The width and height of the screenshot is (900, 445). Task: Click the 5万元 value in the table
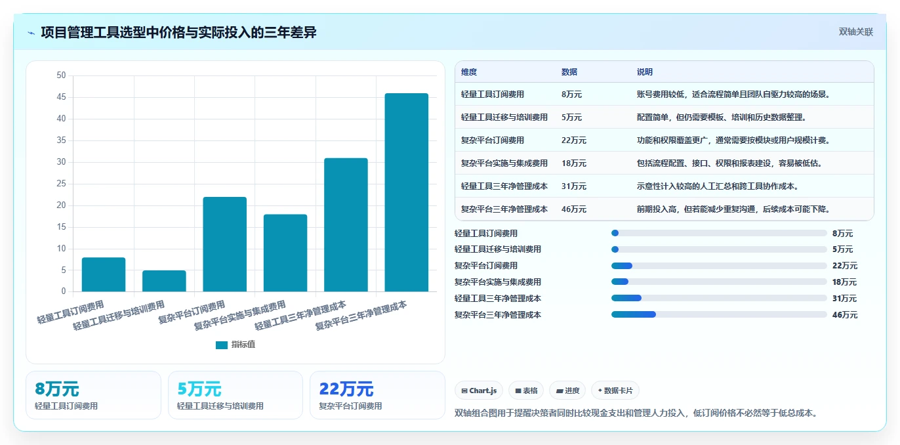(x=571, y=117)
